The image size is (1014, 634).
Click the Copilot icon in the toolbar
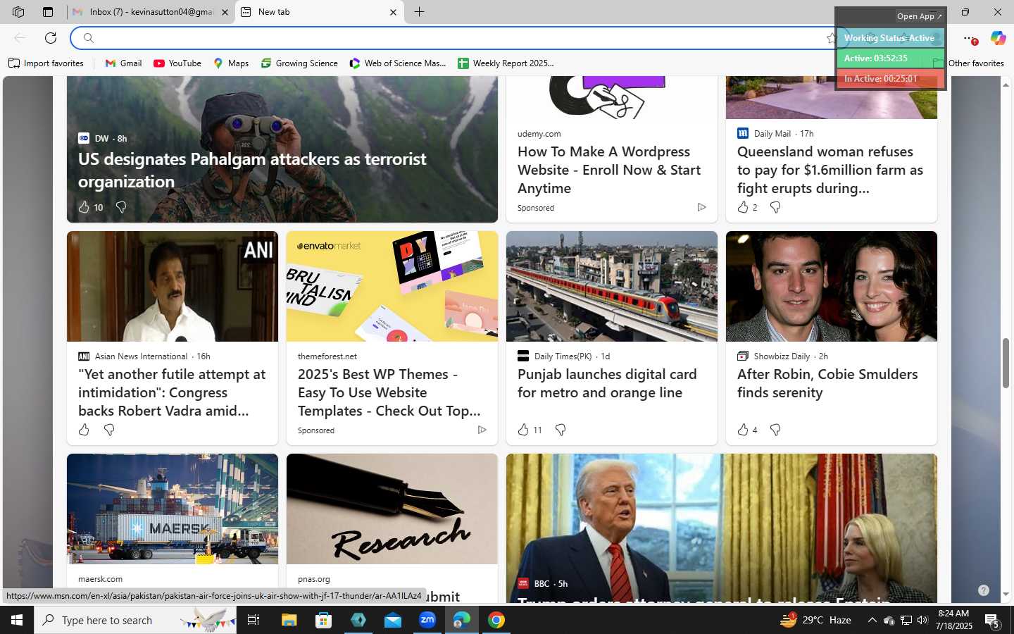coord(998,38)
